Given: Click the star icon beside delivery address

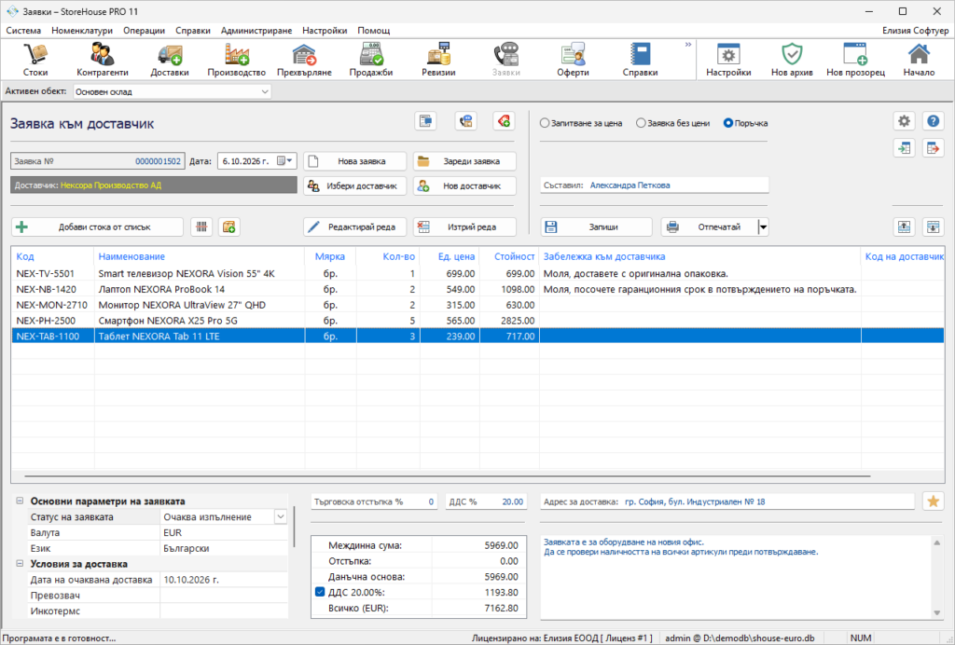Looking at the screenshot, I should (933, 501).
